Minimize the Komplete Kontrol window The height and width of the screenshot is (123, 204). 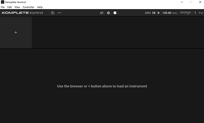pyautogui.click(x=182, y=2)
